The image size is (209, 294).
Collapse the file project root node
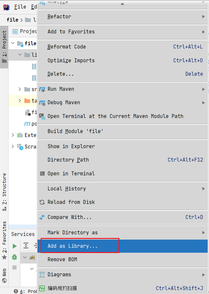(13, 43)
